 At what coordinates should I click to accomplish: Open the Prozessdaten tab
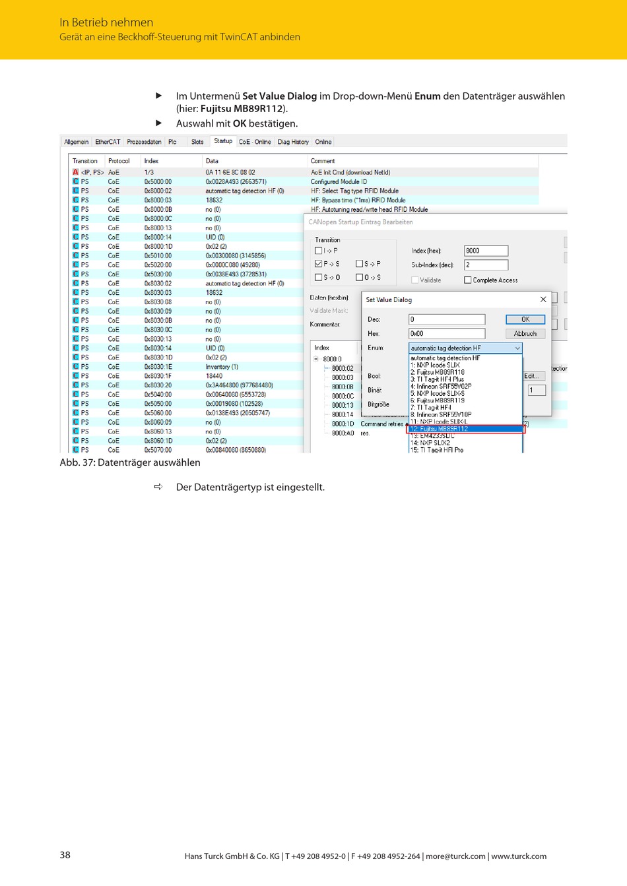144,142
